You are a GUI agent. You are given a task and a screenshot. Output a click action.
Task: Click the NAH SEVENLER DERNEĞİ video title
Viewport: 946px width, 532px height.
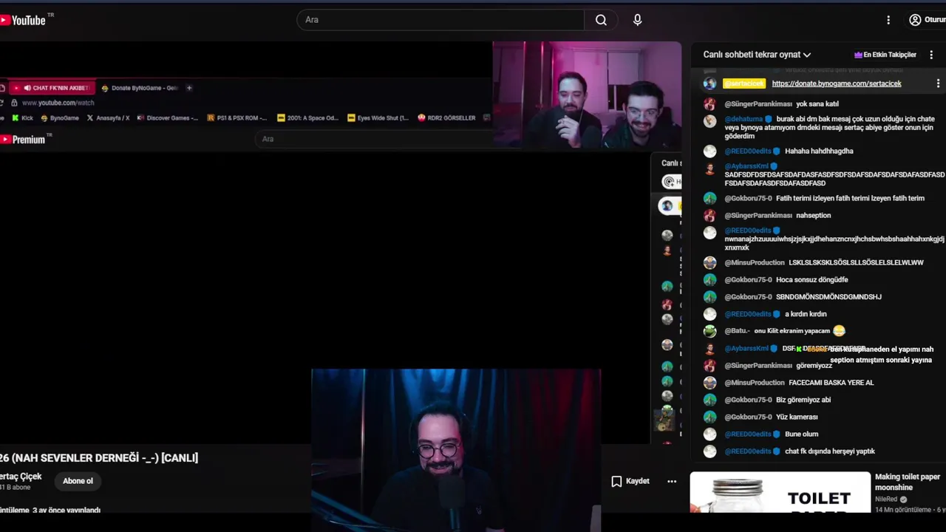point(99,458)
